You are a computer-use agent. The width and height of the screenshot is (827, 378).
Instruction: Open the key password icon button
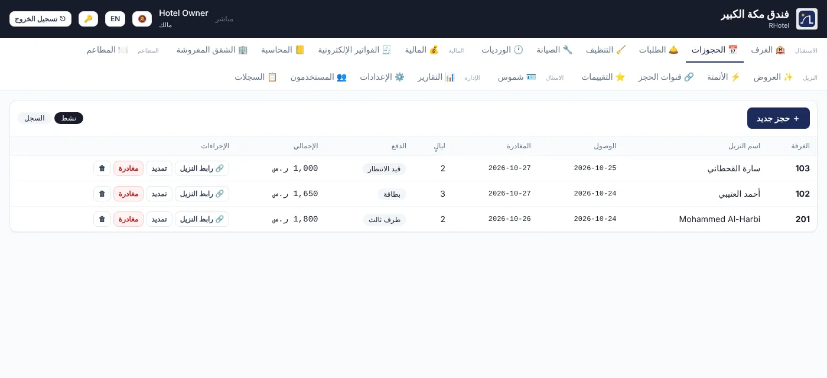click(88, 19)
